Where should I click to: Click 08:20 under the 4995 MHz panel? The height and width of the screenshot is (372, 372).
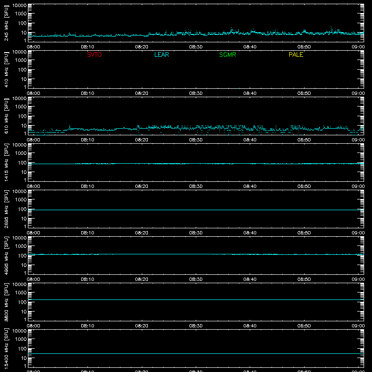click(142, 279)
